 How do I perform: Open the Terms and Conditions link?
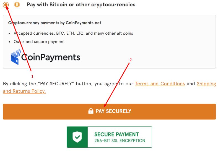160,84
